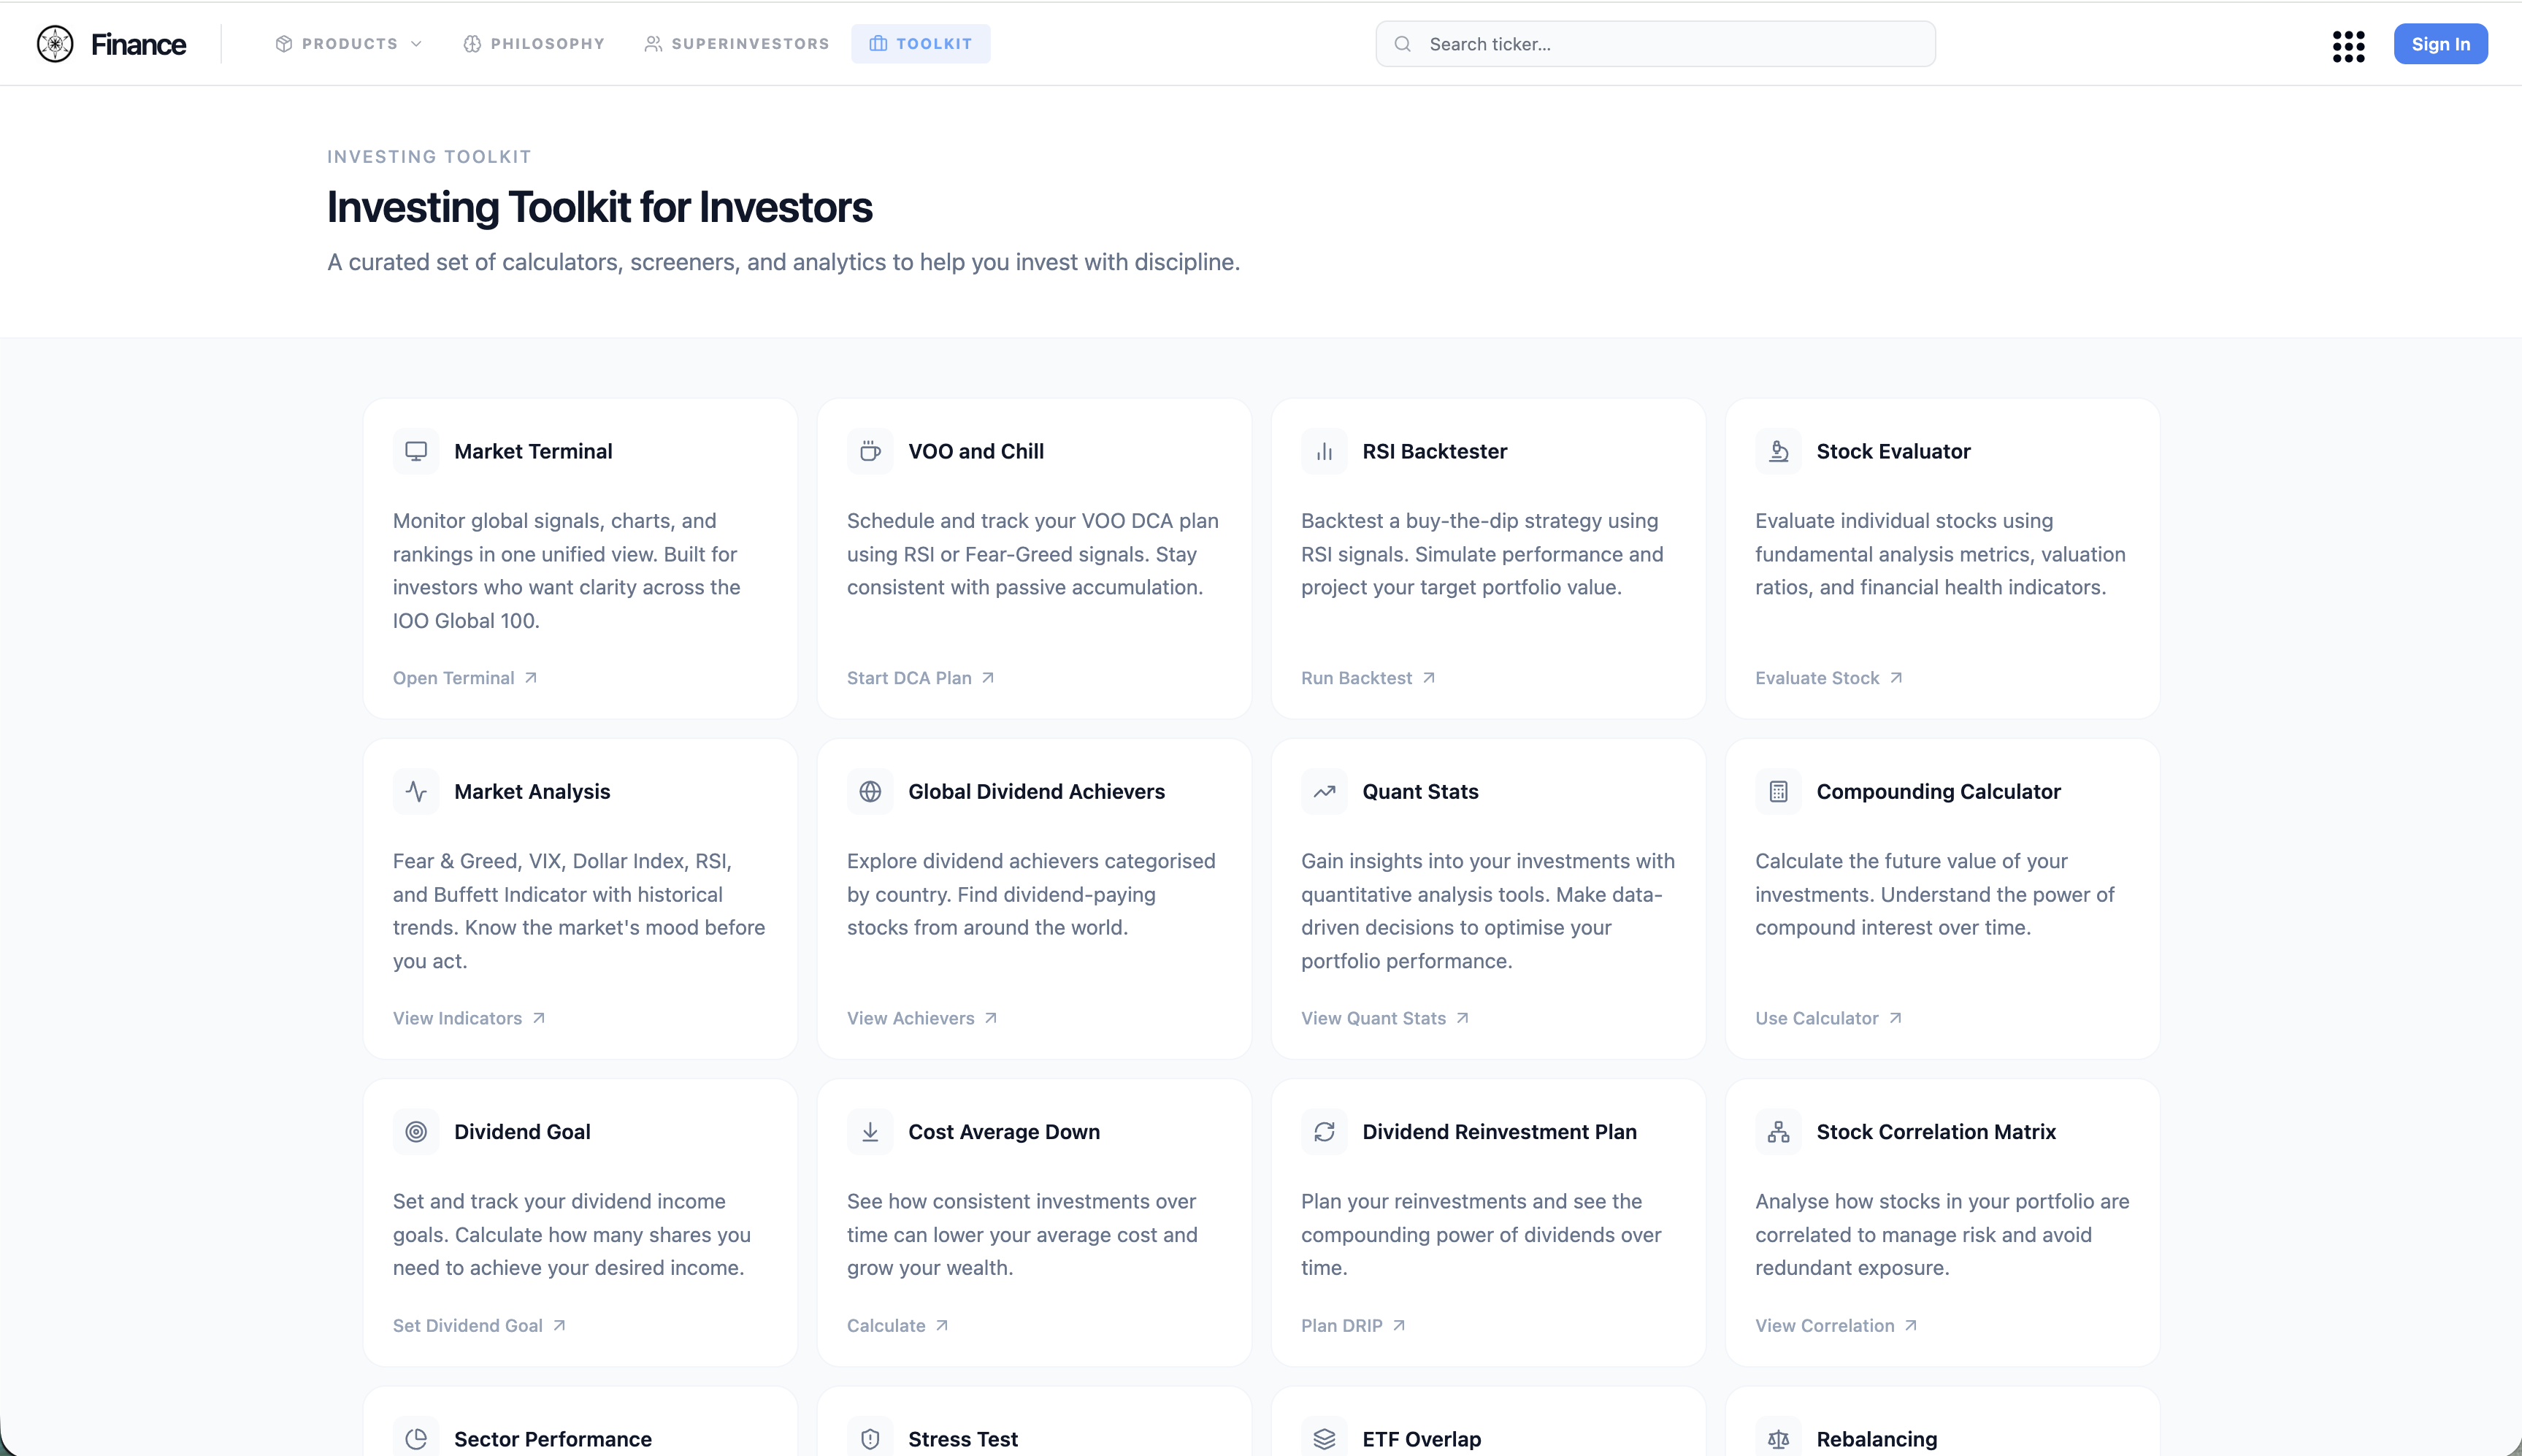Screen dimensions: 2522x1456
Task: Click the Sign In button
Action: click(x=2440, y=44)
